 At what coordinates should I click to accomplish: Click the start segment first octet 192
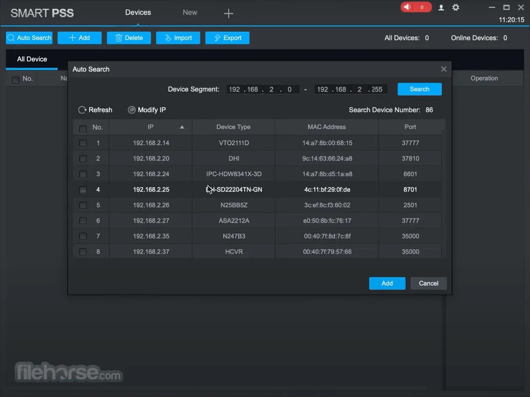(234, 90)
